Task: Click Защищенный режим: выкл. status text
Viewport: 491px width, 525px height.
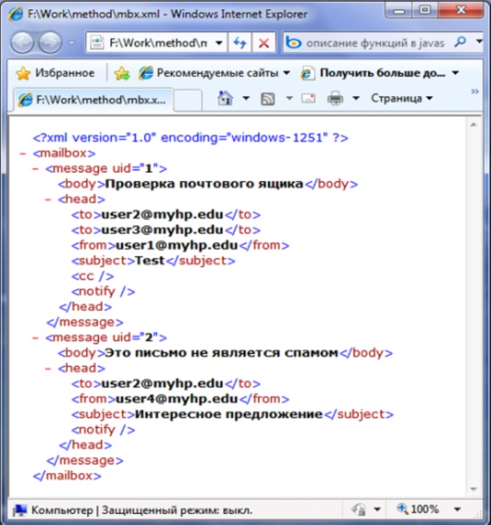Action: (177, 511)
